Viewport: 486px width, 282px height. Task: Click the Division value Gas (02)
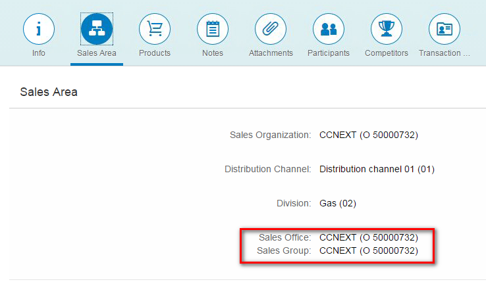point(338,203)
